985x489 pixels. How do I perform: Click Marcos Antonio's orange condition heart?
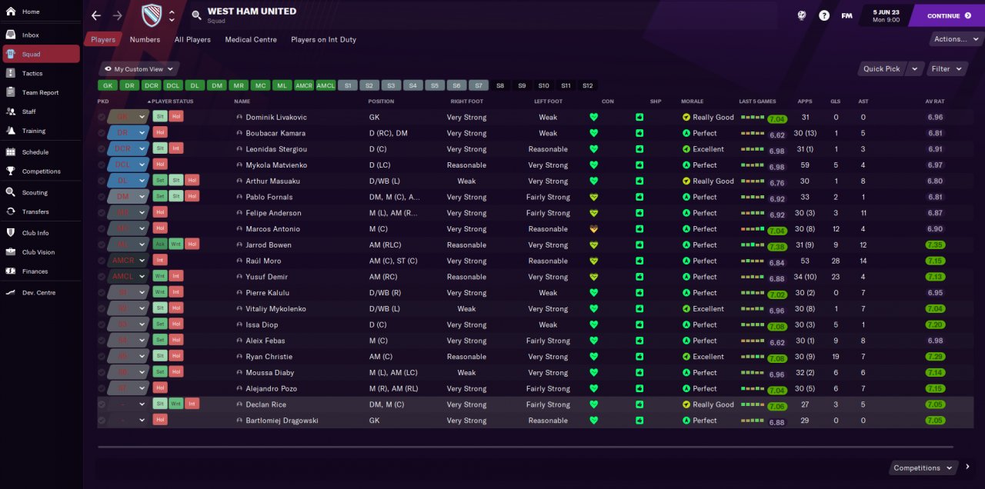click(593, 229)
